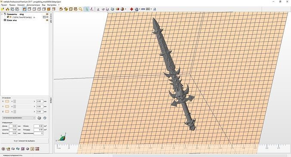
Task: Toggle the eye icon on the Элементы row
Action: pyautogui.click(x=47, y=14)
